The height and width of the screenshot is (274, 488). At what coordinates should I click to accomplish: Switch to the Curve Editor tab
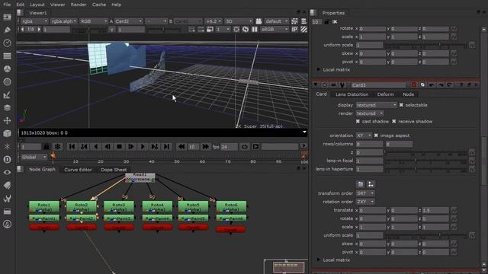pyautogui.click(x=78, y=170)
